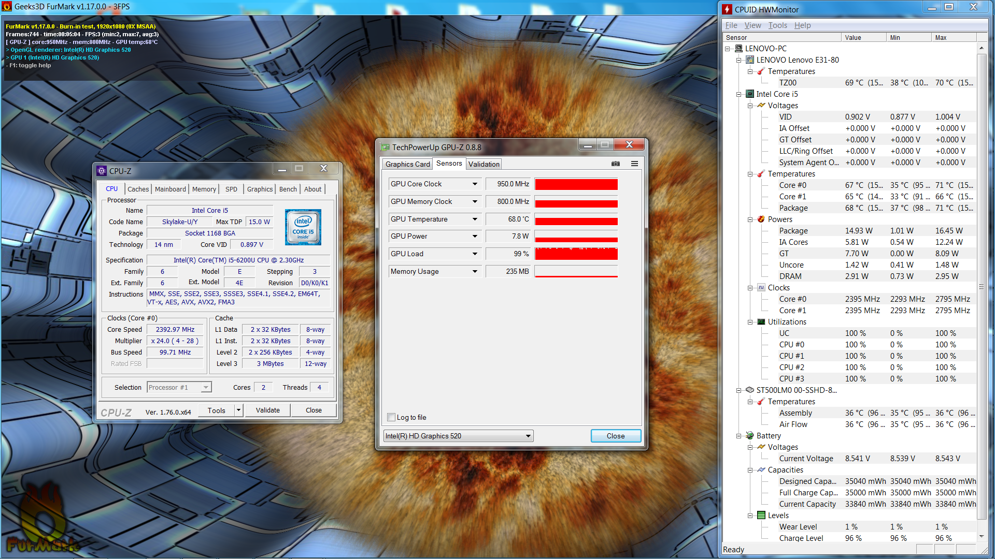Collapse the Battery tree node
The width and height of the screenshot is (995, 559).
[x=738, y=436]
